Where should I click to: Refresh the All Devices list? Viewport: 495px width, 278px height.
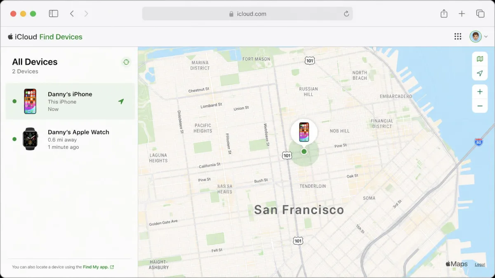(x=126, y=62)
